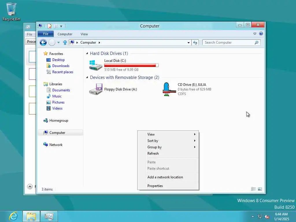Click the File Explorer taskbar button
Viewport: 296px width, 222px height.
31,216
